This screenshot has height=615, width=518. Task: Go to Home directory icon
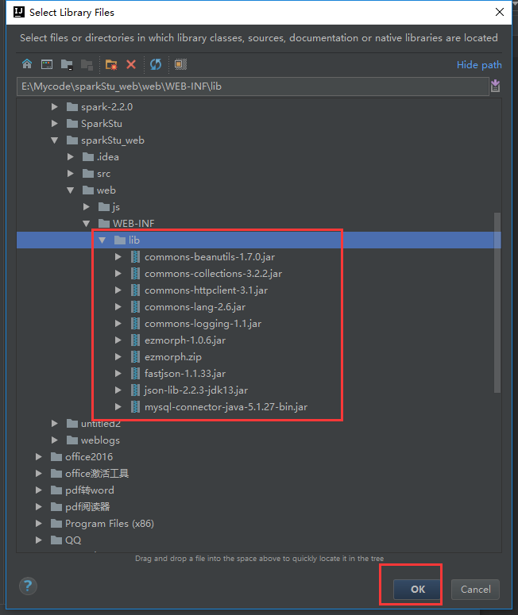(x=27, y=64)
